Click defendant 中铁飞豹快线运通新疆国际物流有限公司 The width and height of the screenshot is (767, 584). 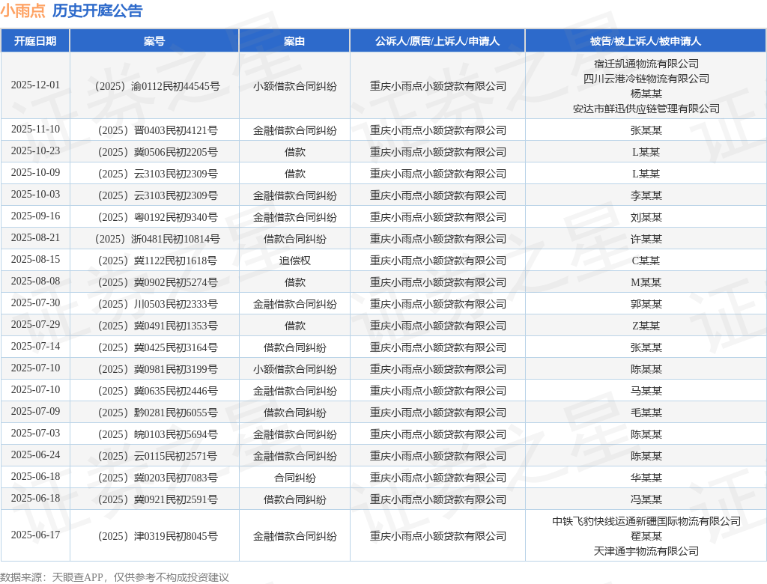(x=646, y=521)
